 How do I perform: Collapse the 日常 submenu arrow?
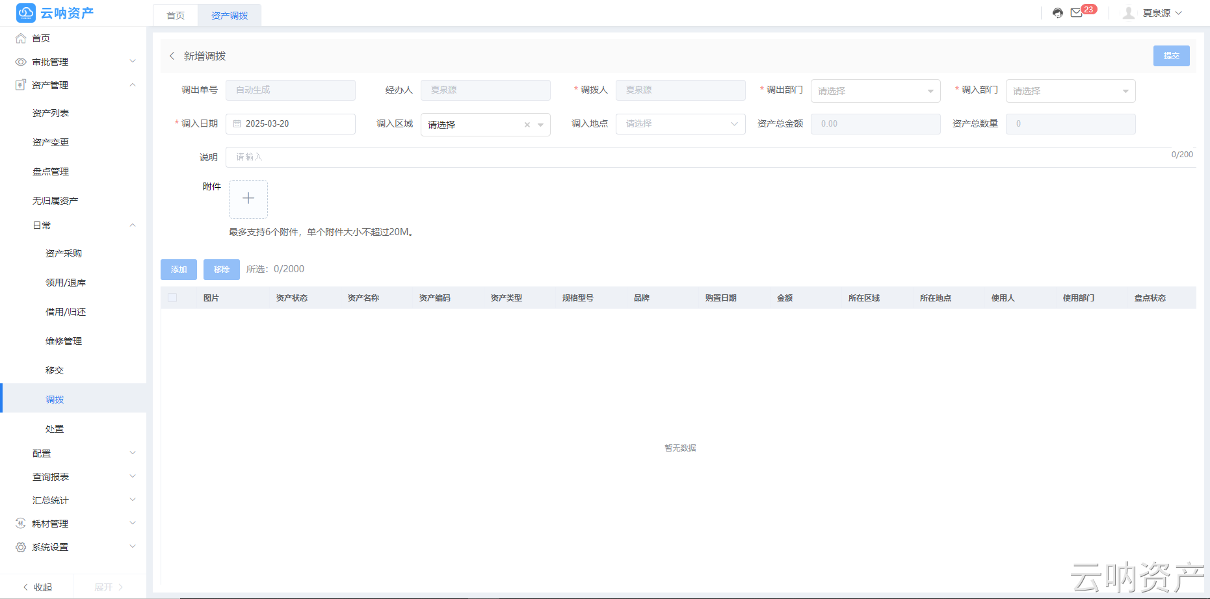pos(133,225)
